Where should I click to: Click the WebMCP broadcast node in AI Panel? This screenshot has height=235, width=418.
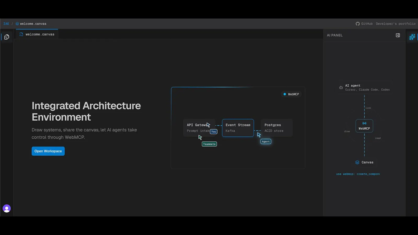click(x=364, y=126)
